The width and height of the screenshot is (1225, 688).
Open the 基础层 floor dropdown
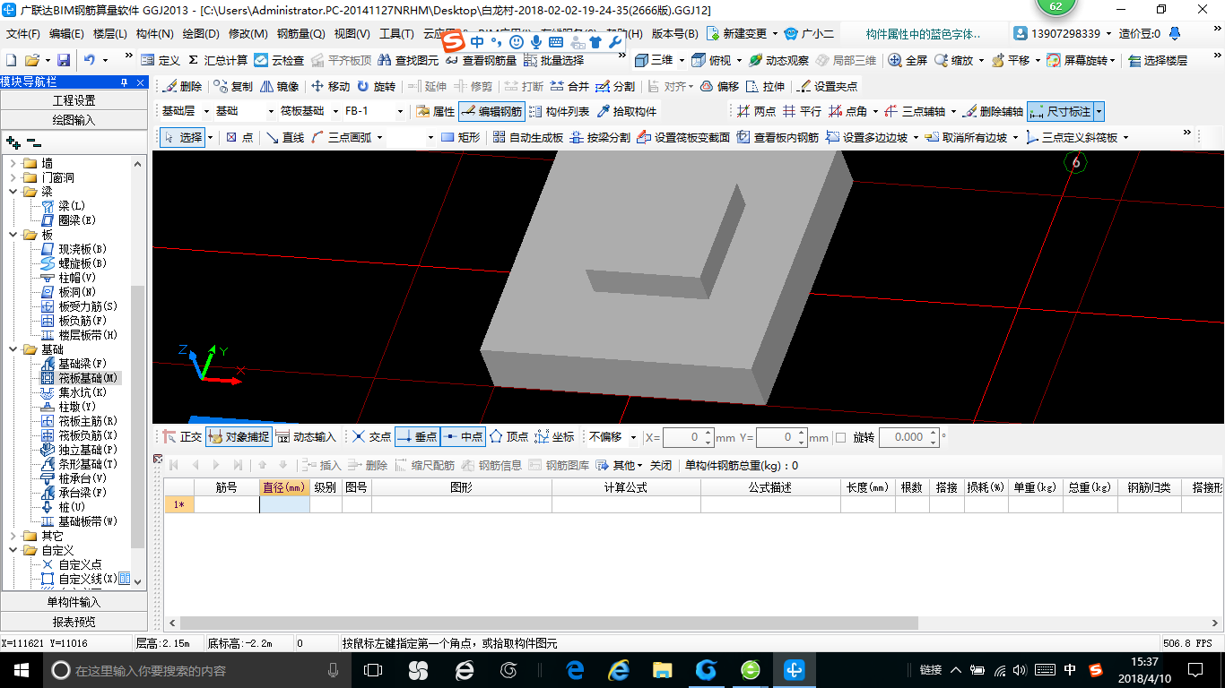207,112
